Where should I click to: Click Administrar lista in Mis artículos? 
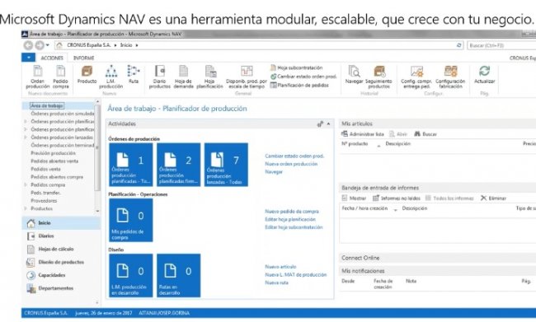(x=363, y=134)
